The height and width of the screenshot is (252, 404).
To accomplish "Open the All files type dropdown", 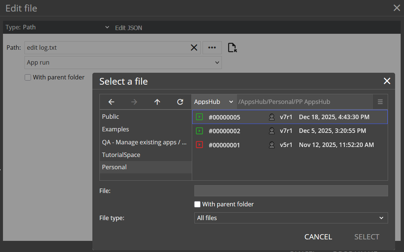I will pos(291,218).
